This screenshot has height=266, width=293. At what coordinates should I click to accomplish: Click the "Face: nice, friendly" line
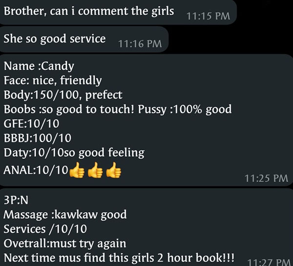53,81
